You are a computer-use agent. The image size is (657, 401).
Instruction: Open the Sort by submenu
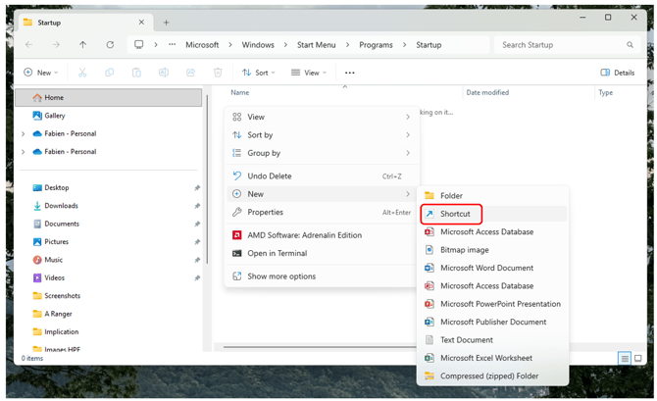pyautogui.click(x=322, y=135)
